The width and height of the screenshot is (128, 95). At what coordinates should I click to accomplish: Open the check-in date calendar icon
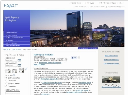[x=20, y=60]
